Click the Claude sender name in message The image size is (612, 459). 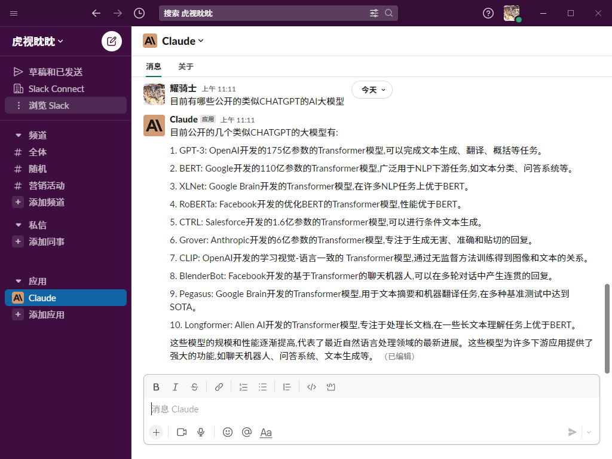pos(183,120)
